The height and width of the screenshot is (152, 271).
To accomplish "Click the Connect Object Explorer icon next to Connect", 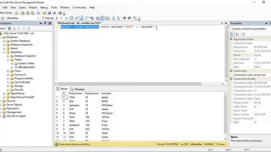I will click(9, 28).
